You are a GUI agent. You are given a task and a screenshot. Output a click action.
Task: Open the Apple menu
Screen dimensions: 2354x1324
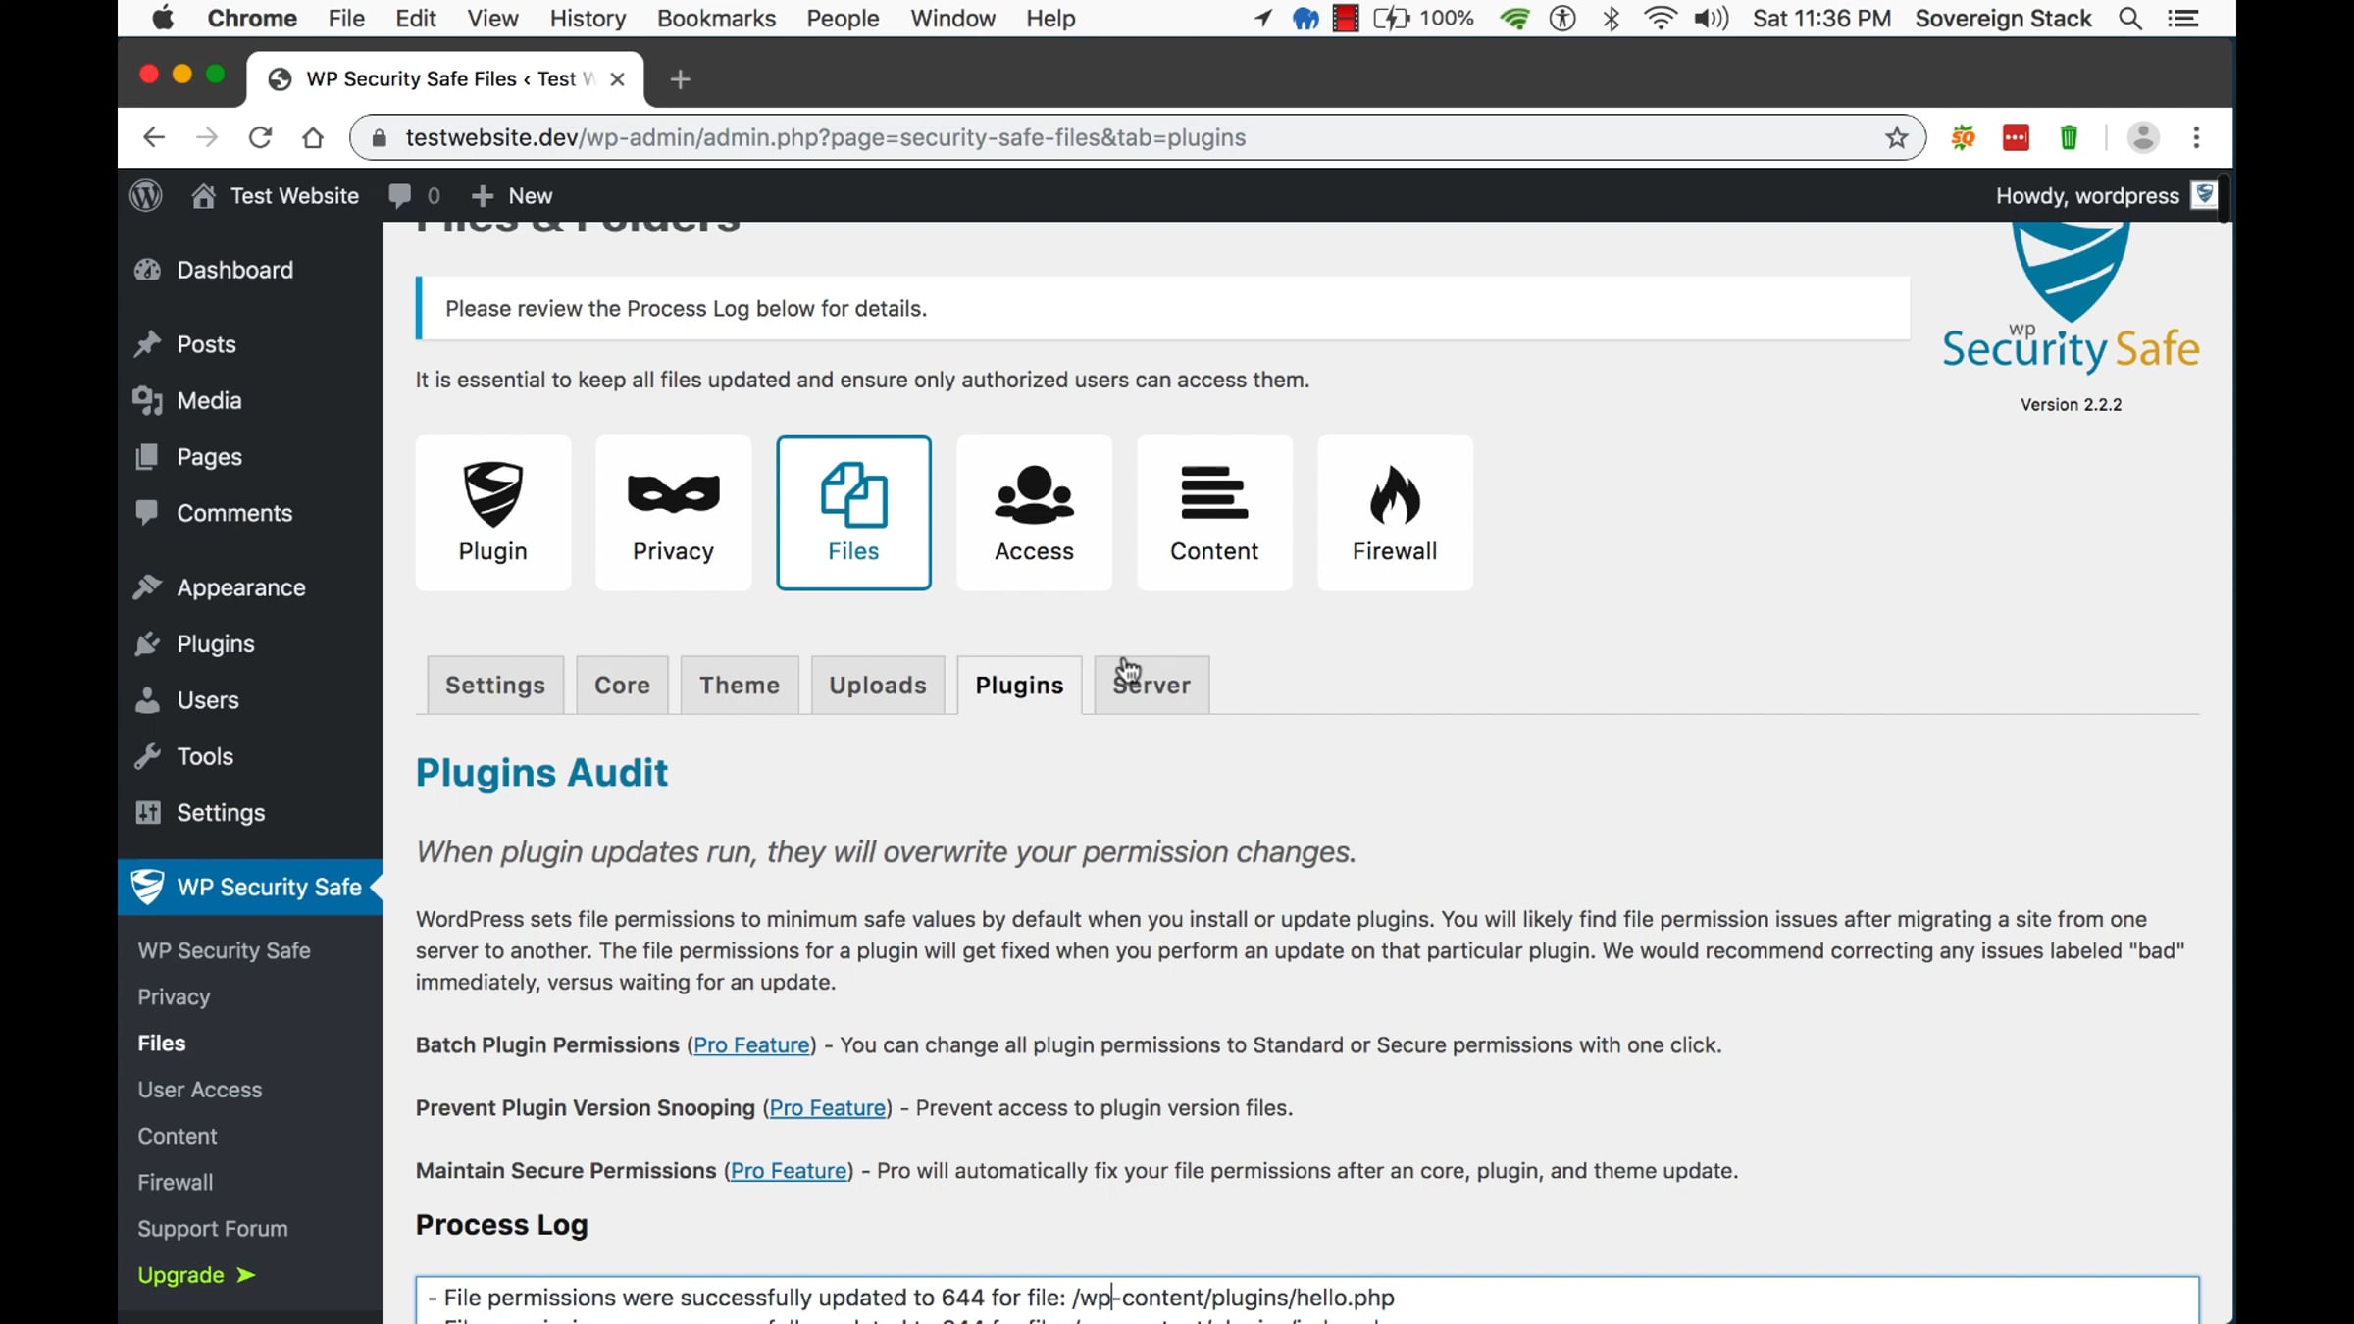pyautogui.click(x=162, y=18)
